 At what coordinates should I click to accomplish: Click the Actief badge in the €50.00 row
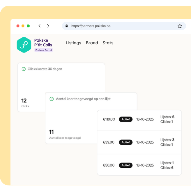[126, 165]
